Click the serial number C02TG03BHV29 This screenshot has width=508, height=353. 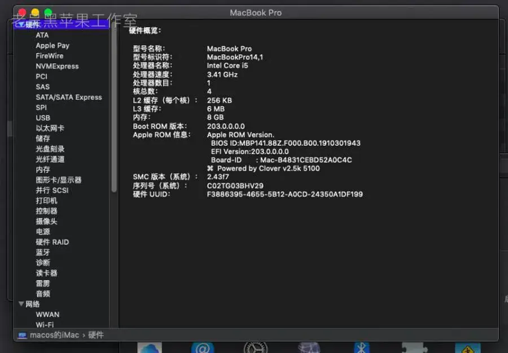point(235,186)
